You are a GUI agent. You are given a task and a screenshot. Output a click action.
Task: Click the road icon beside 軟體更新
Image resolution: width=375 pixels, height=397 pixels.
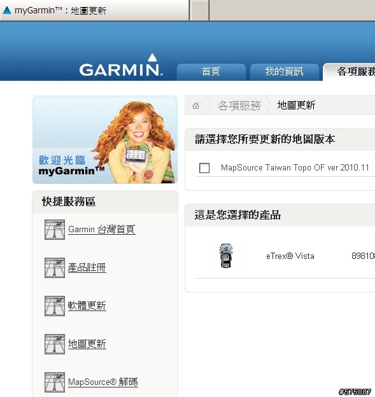point(55,306)
